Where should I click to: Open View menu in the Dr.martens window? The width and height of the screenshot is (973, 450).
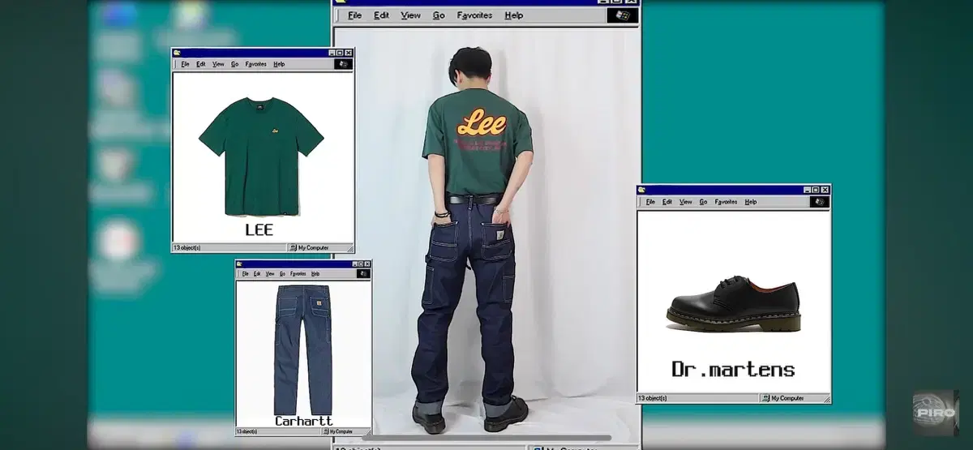[x=686, y=202]
